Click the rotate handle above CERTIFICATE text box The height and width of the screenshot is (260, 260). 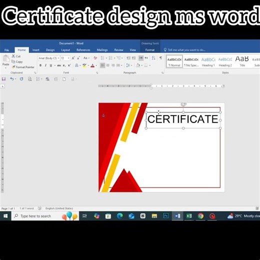point(183,104)
